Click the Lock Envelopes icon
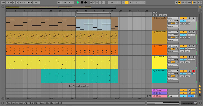The image size is (203, 106). point(165,15)
